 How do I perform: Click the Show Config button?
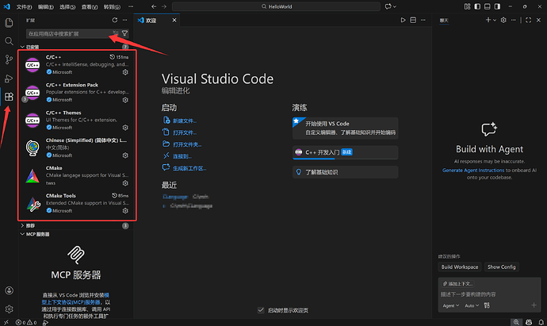[501, 267]
